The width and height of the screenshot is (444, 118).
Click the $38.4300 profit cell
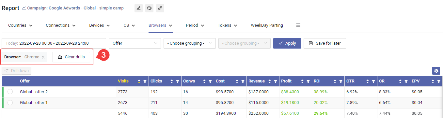coord(295,92)
